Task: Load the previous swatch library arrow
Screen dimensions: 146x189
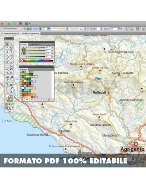Action: pos(27,99)
